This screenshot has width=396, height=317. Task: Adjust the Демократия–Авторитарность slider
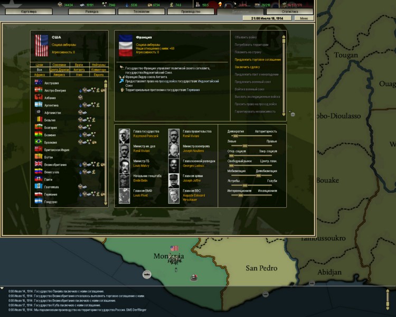click(235, 136)
